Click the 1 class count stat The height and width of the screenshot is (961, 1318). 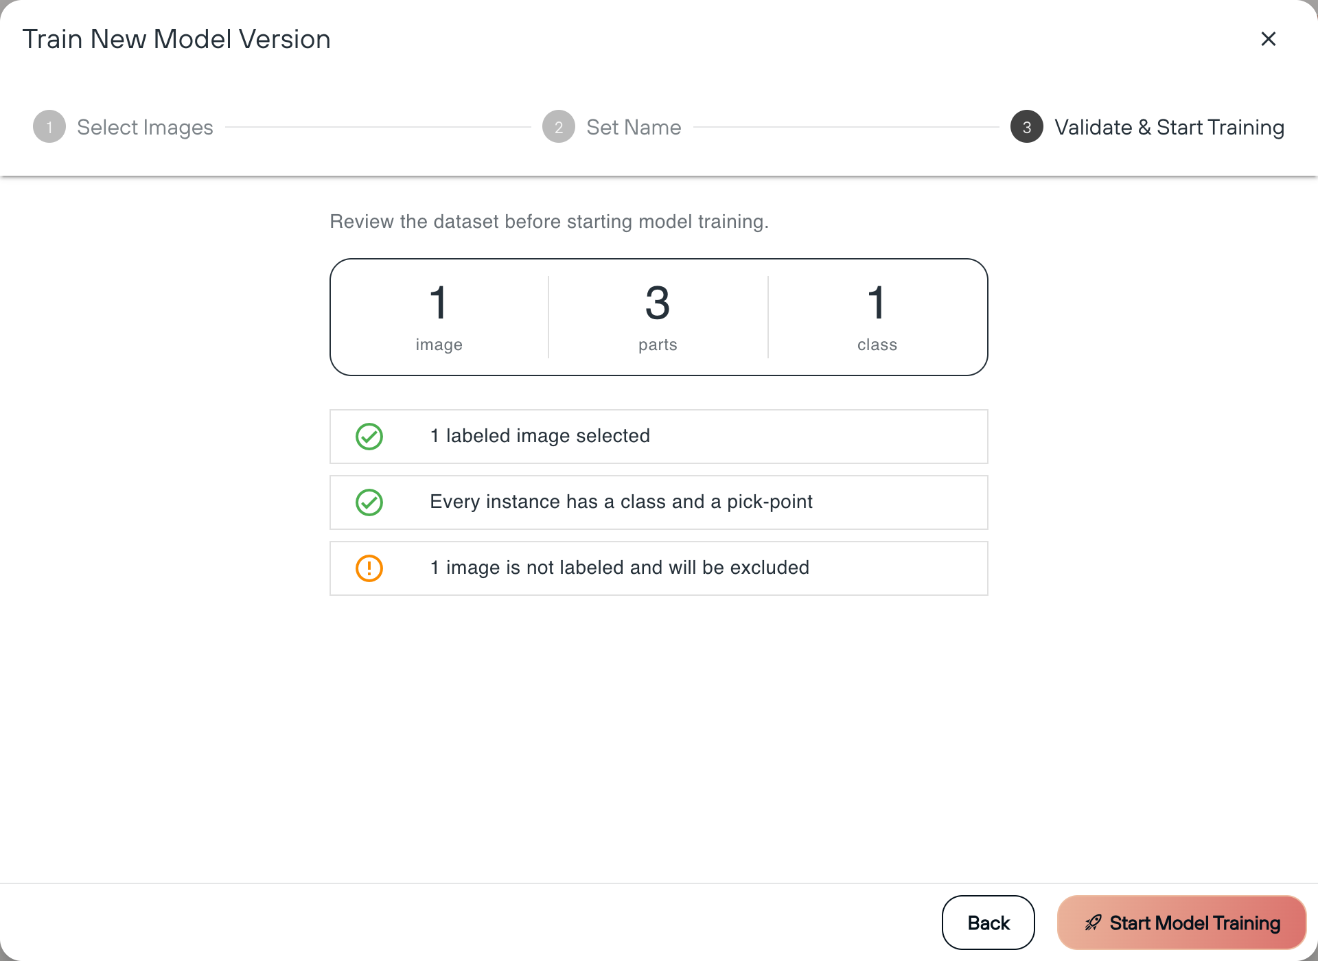click(x=877, y=317)
